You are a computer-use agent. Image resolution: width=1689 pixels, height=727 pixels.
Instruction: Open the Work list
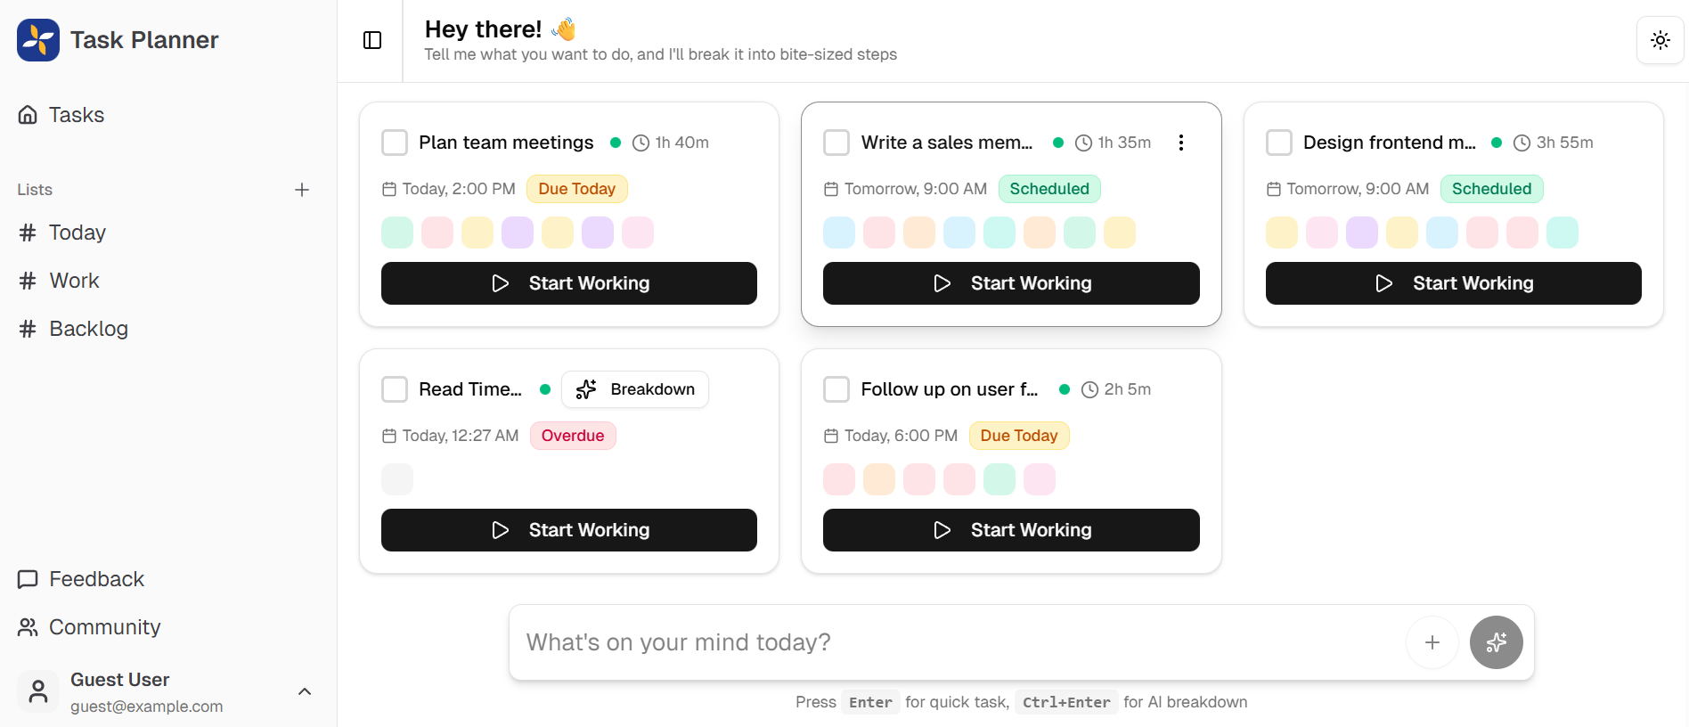click(74, 280)
